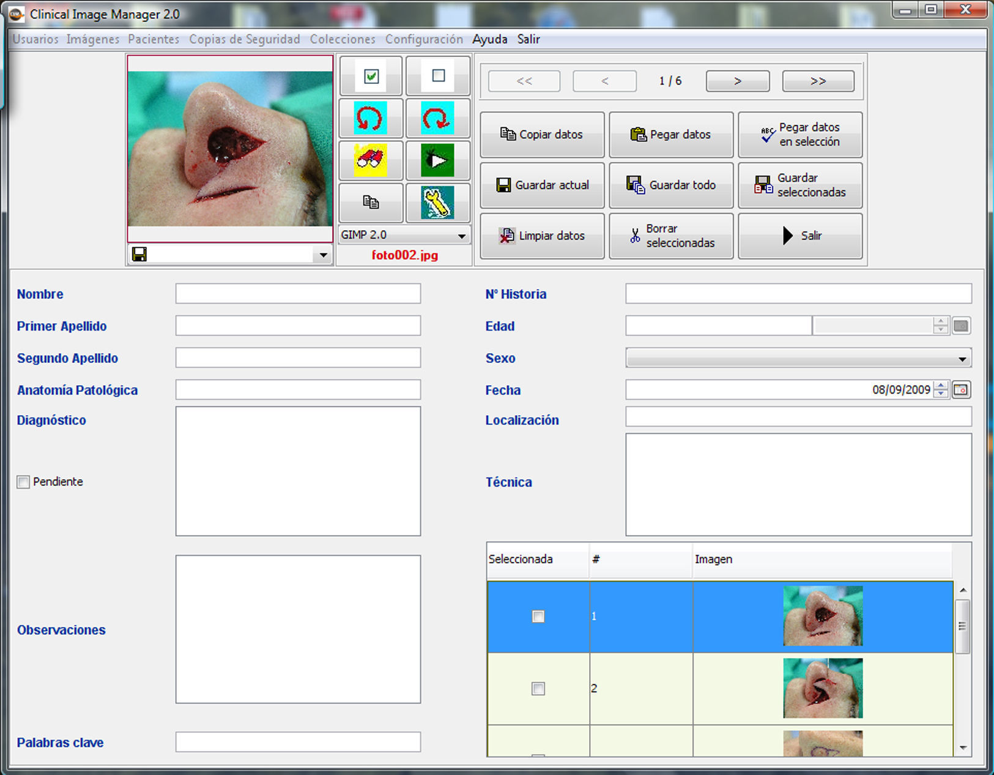
Task: Check the Seleccionada box for image 2
Action: [538, 689]
